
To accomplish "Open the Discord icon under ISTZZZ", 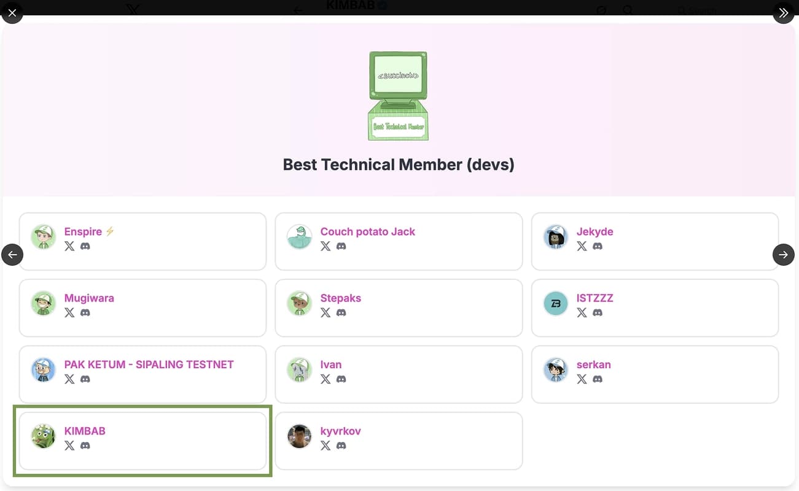I will point(598,312).
